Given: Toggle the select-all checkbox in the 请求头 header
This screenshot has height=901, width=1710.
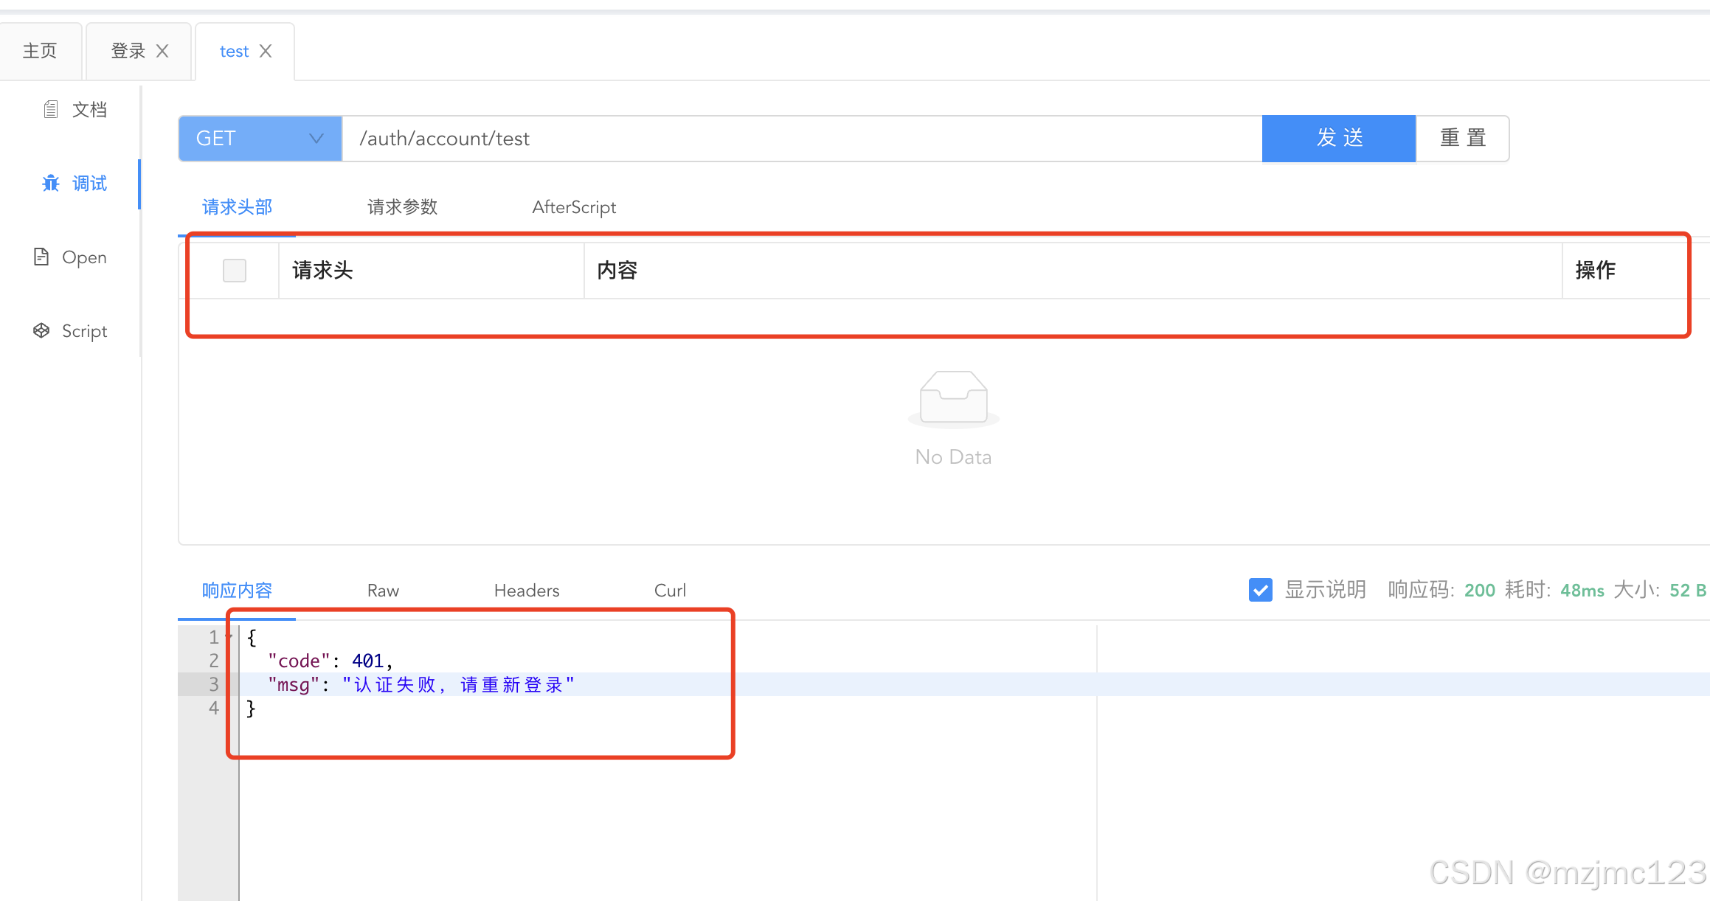Looking at the screenshot, I should (x=235, y=271).
